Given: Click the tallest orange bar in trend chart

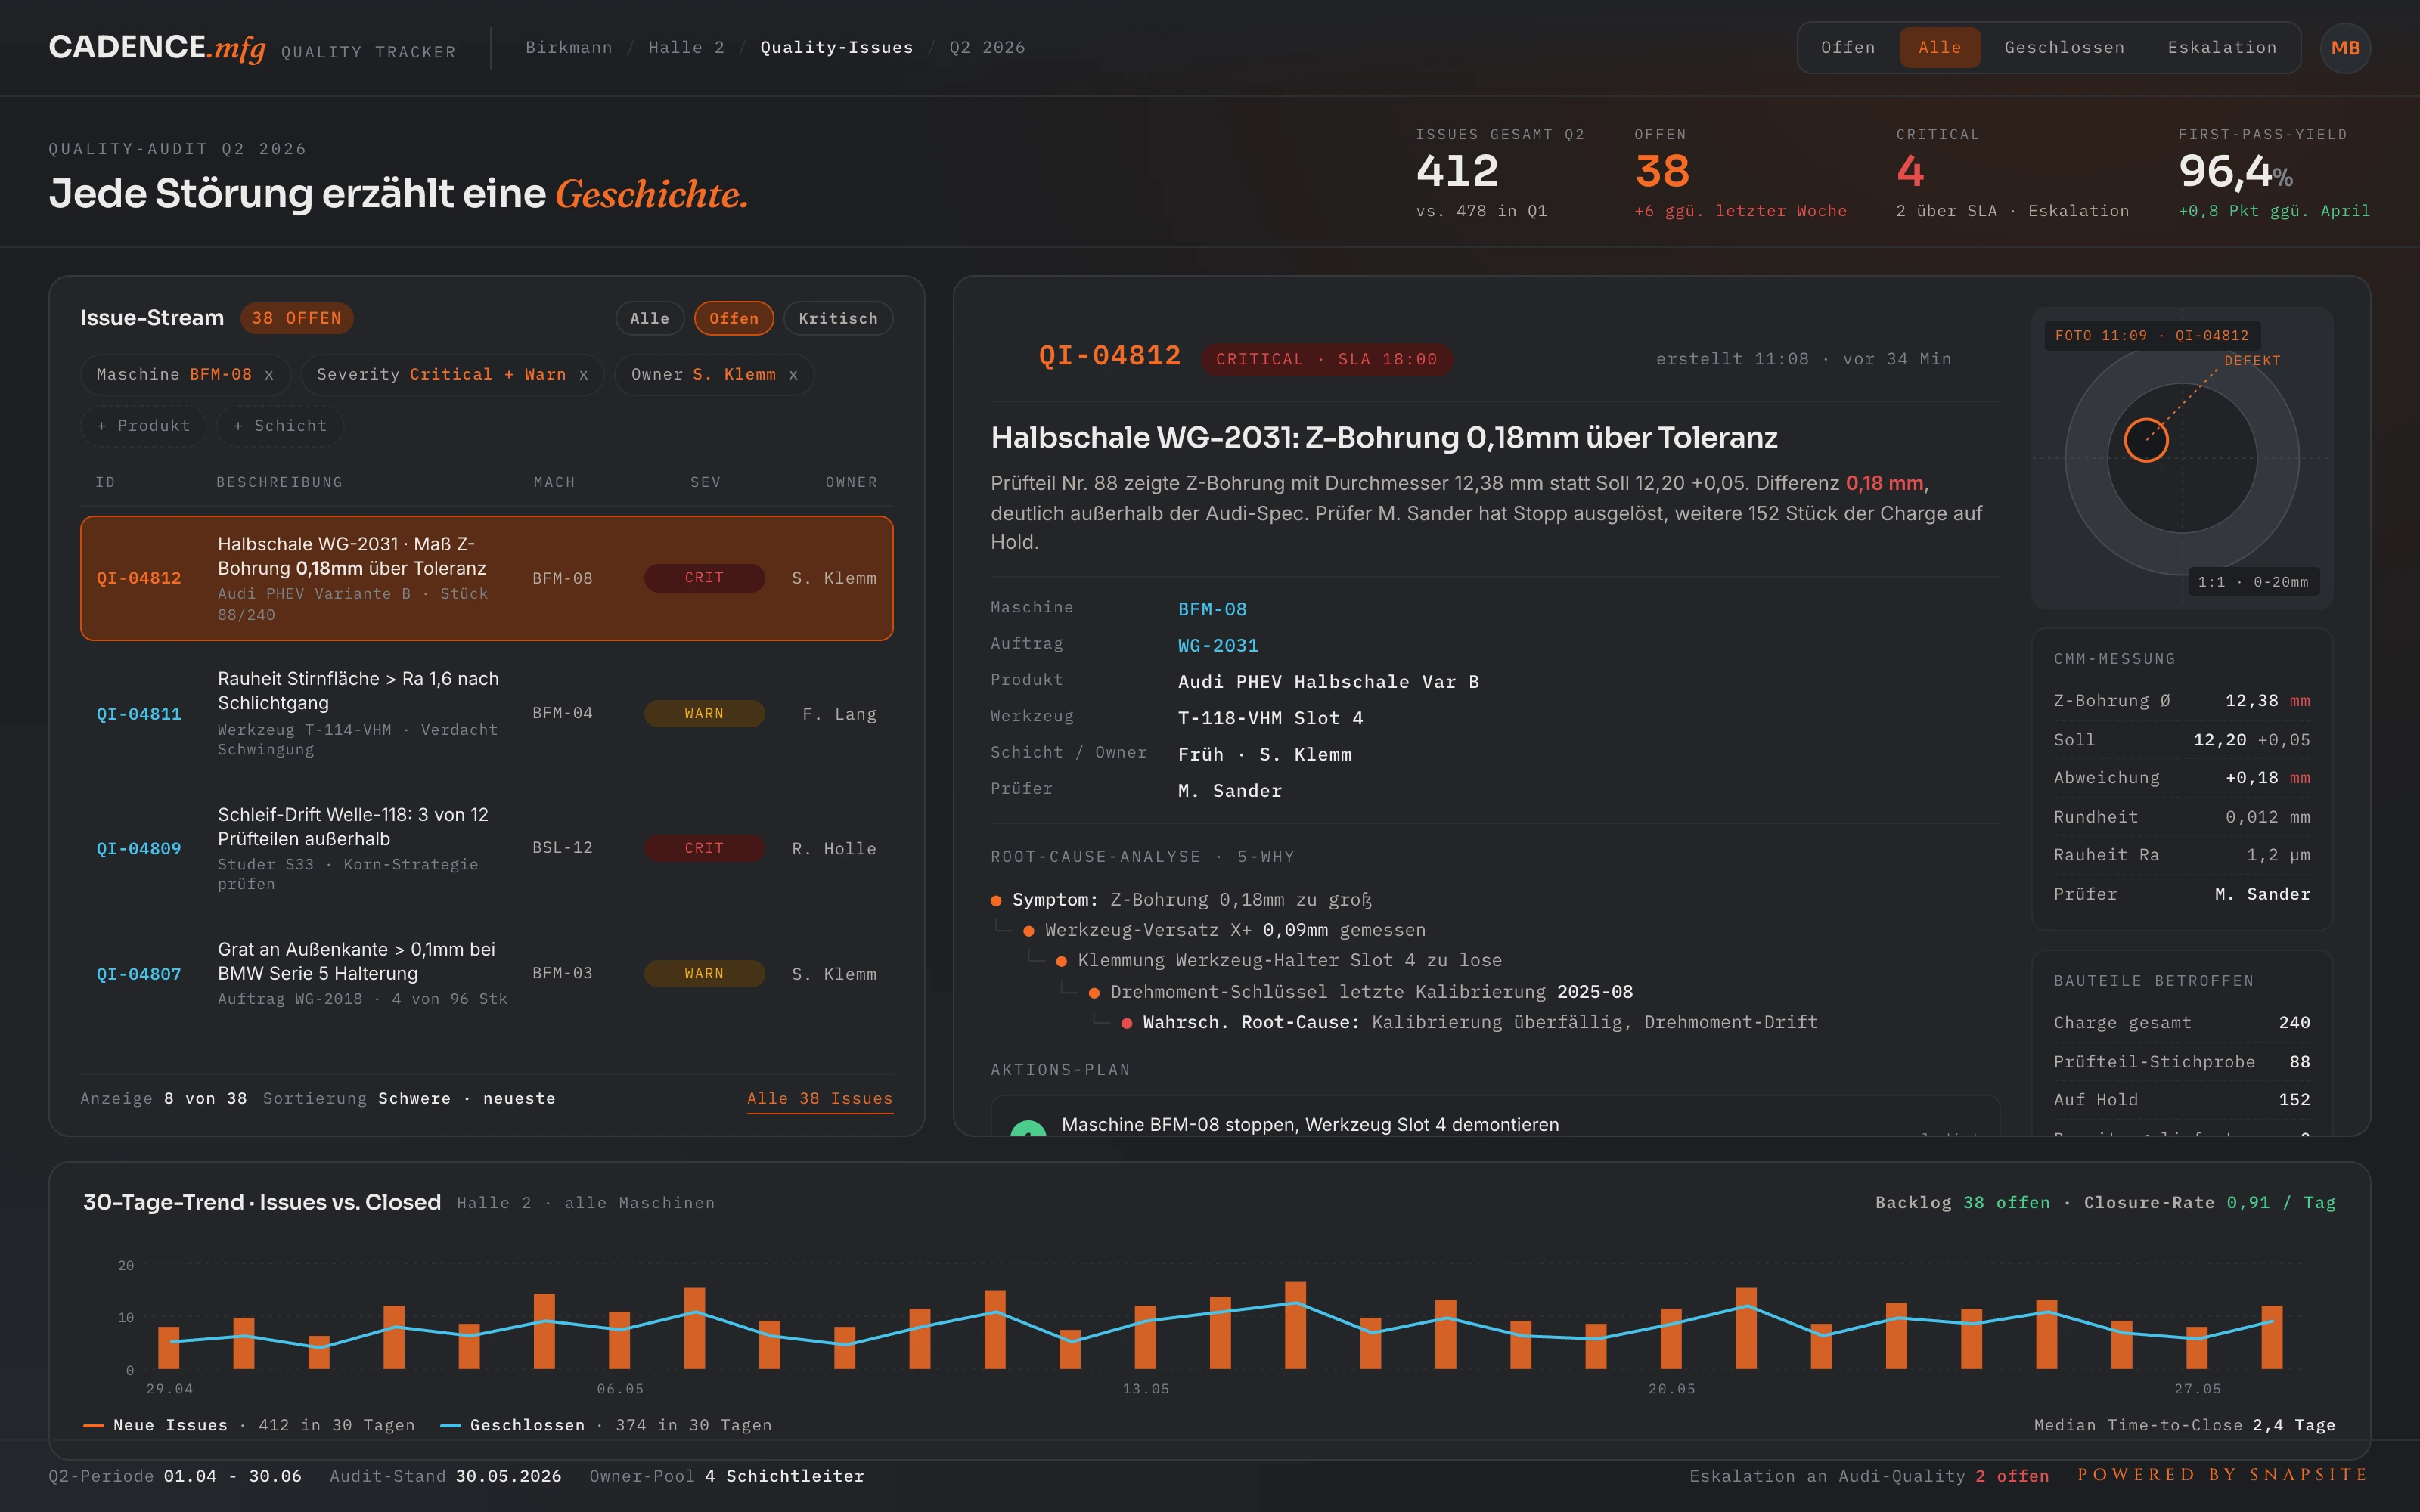Looking at the screenshot, I should coord(1295,1325).
